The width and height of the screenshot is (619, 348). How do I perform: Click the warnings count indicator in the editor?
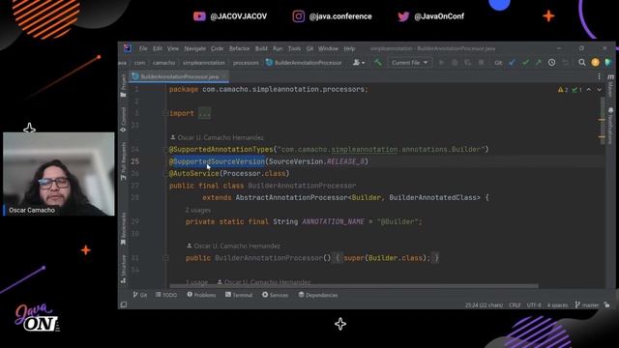(563, 90)
